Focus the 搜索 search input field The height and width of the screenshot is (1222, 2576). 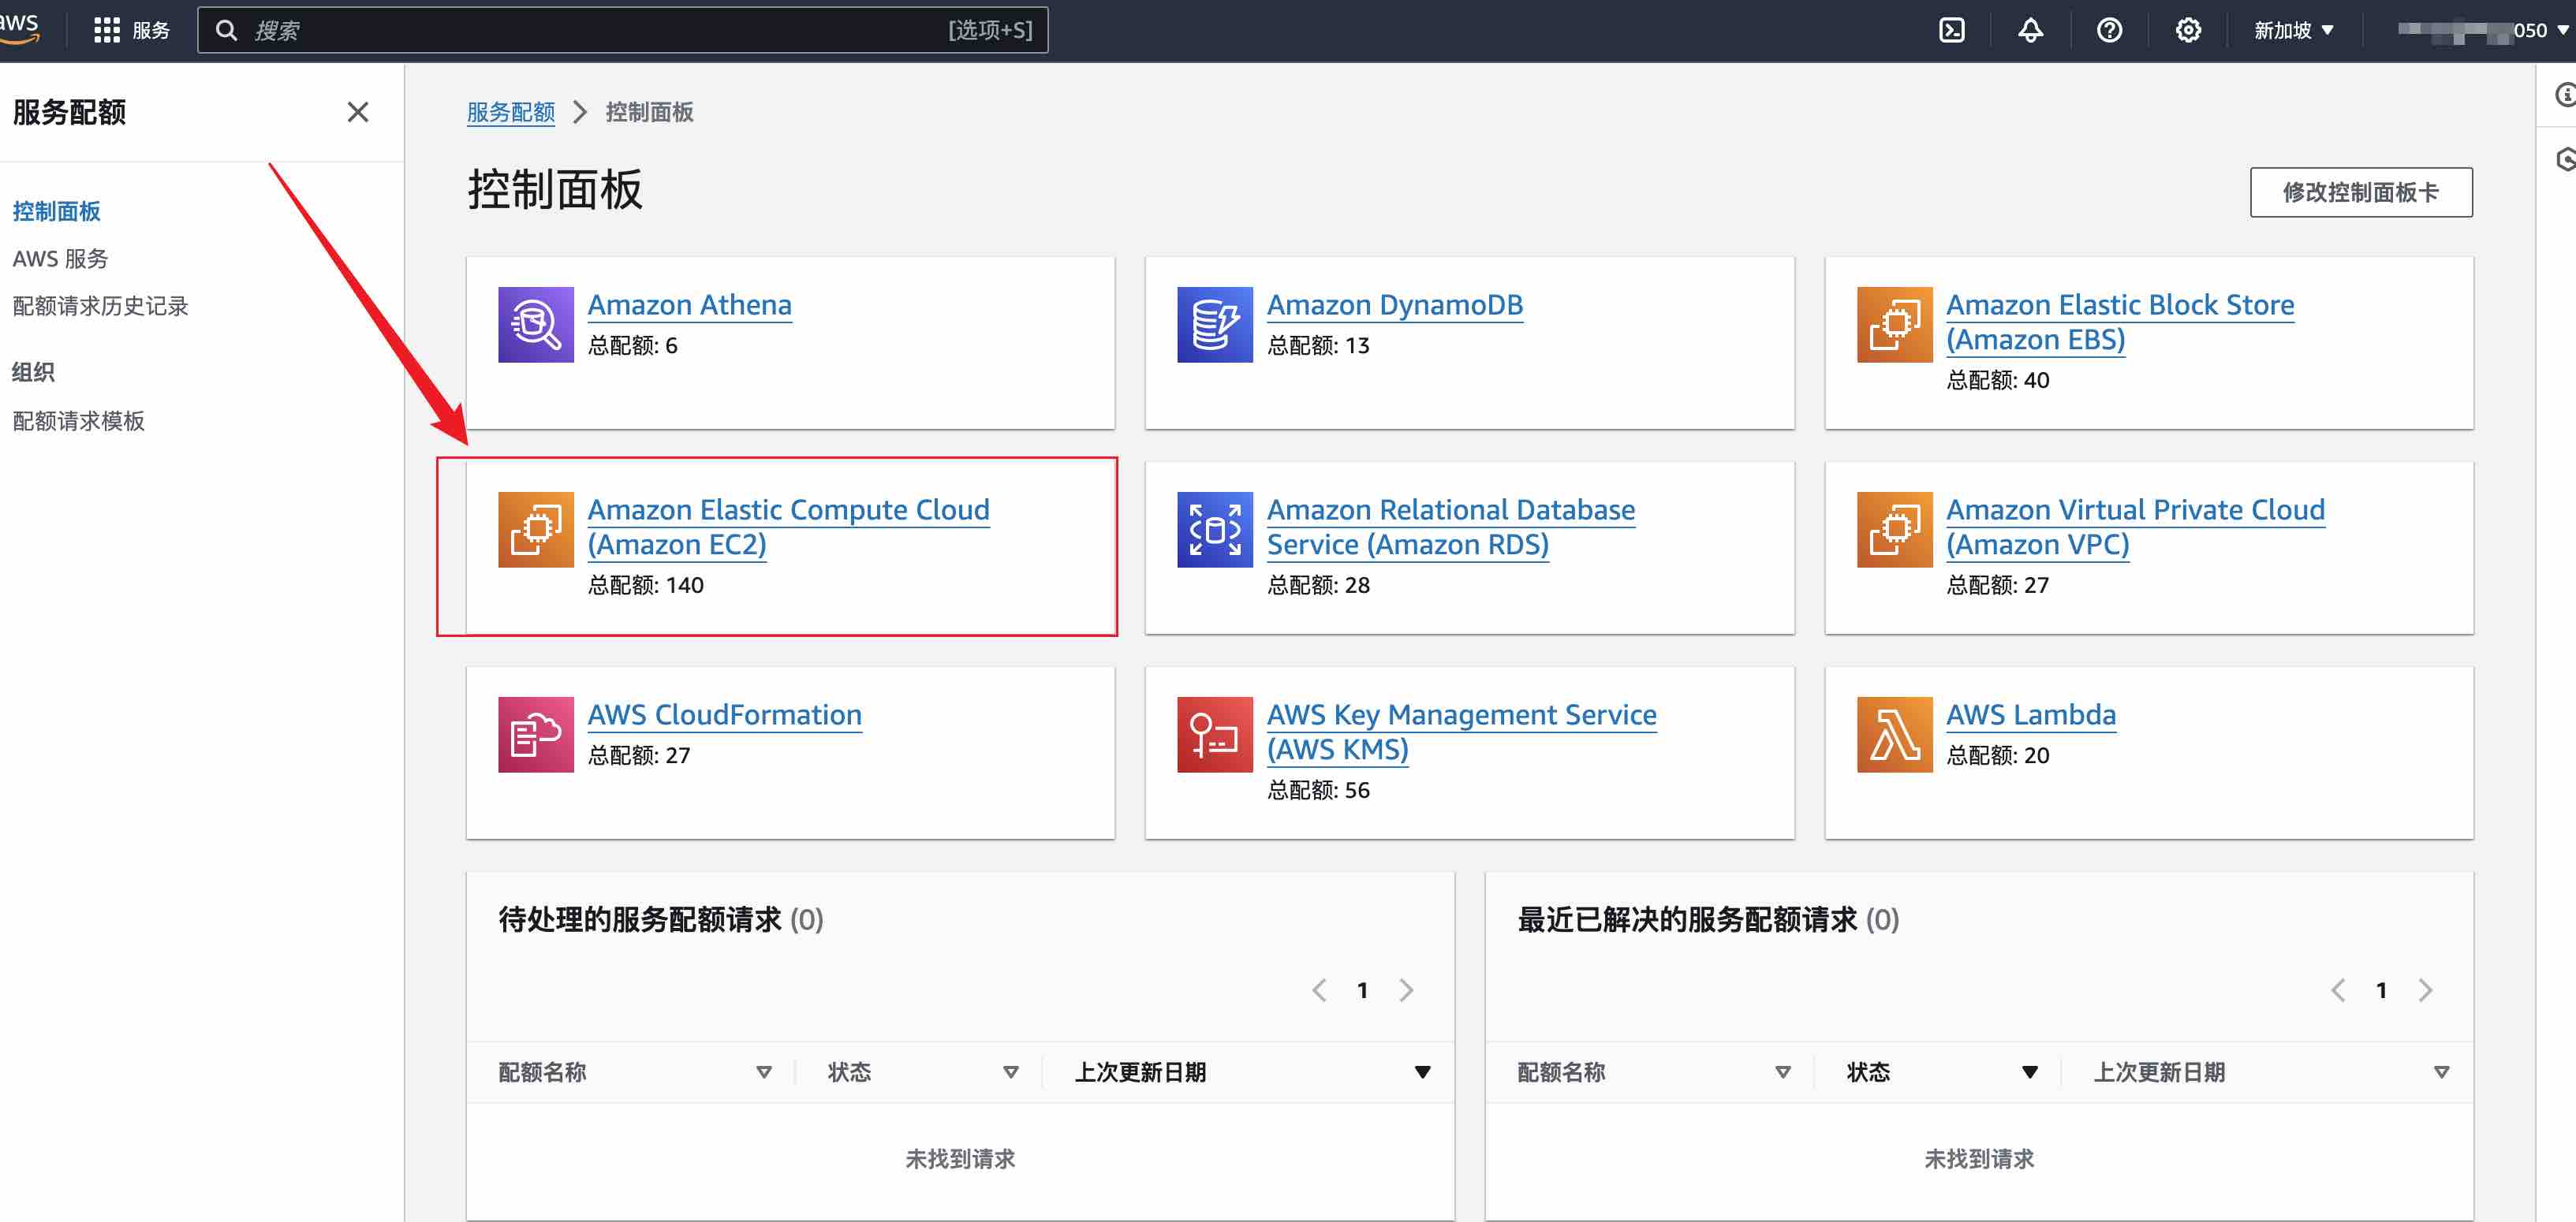[622, 30]
